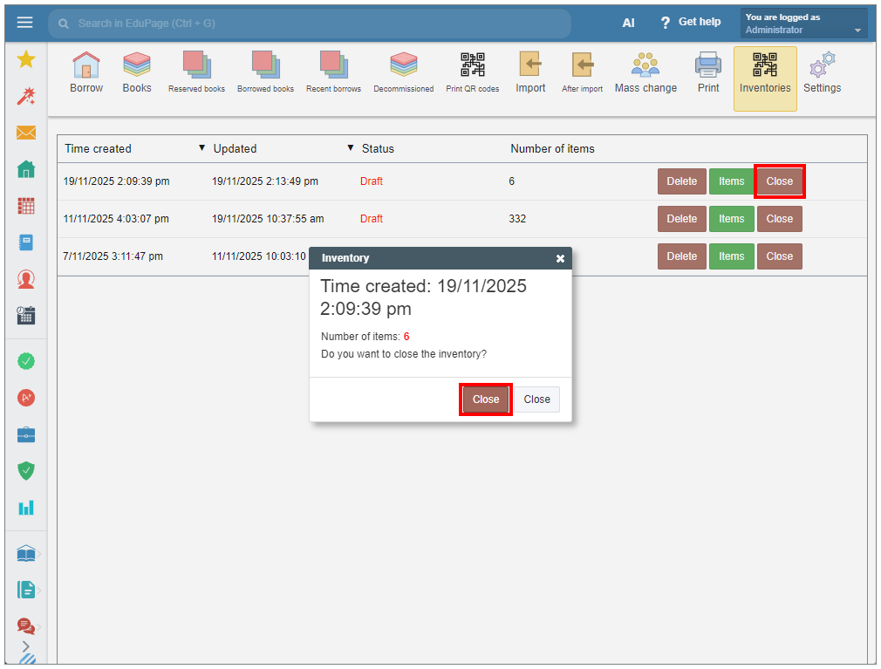Open the Books section

(137, 72)
